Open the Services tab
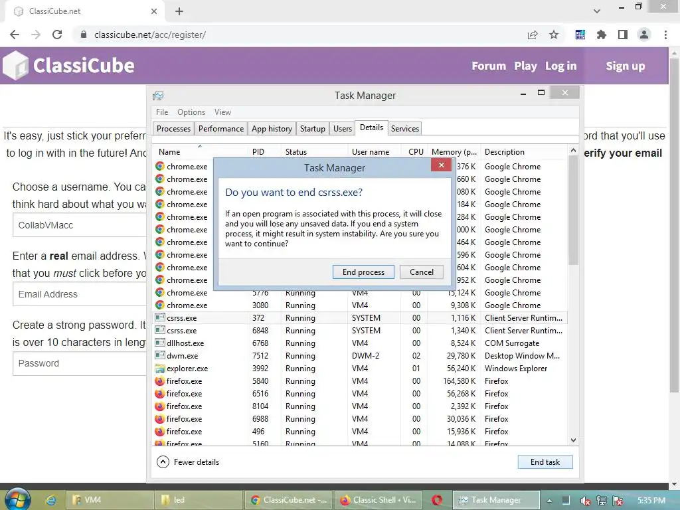This screenshot has width=680, height=510. [404, 128]
